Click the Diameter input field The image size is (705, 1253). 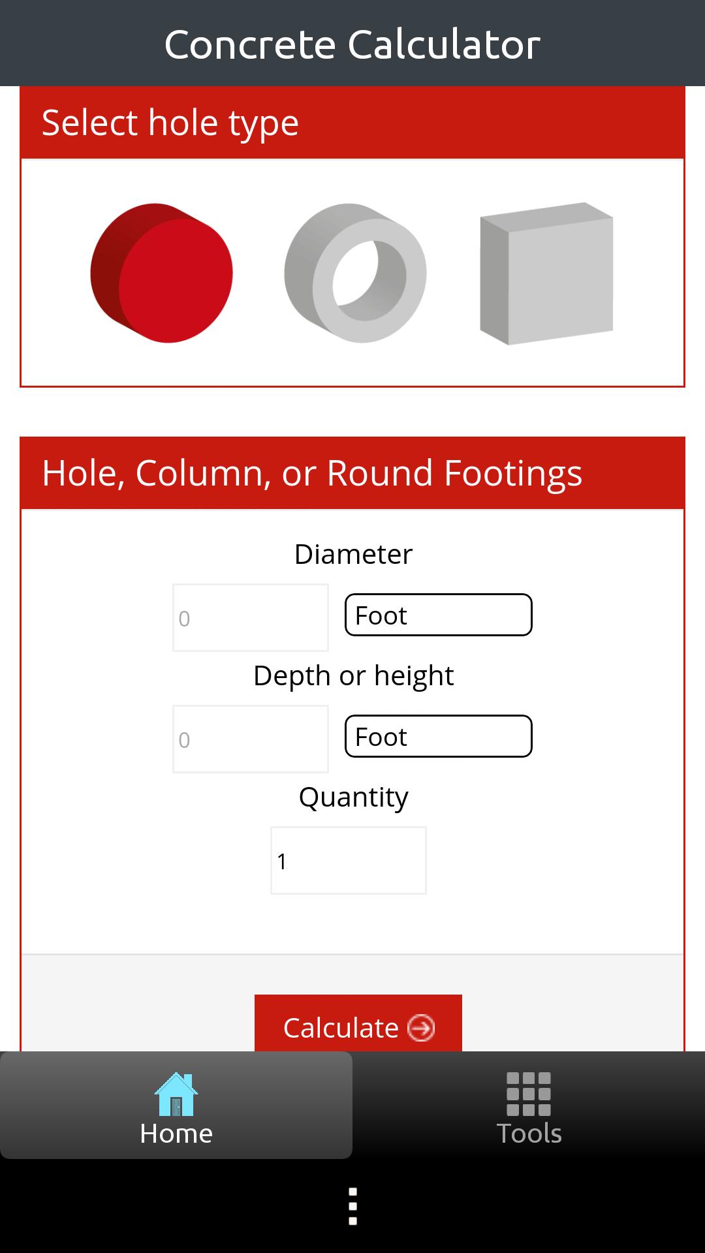[250, 617]
